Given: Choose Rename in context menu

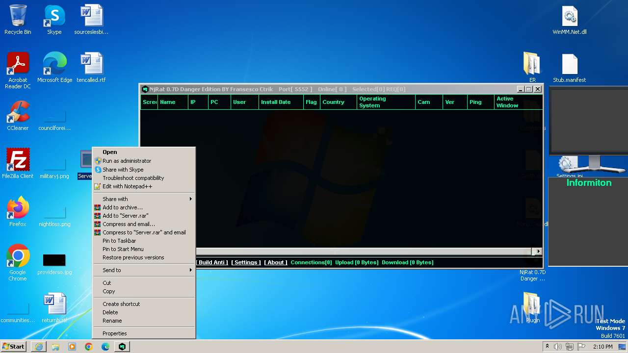Looking at the screenshot, I should 144,321.
